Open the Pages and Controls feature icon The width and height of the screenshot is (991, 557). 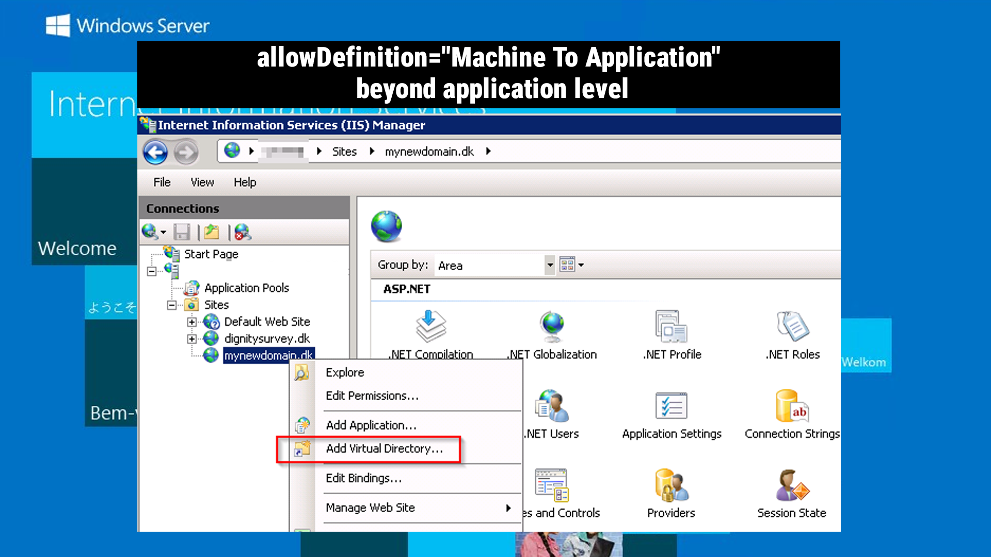551,485
